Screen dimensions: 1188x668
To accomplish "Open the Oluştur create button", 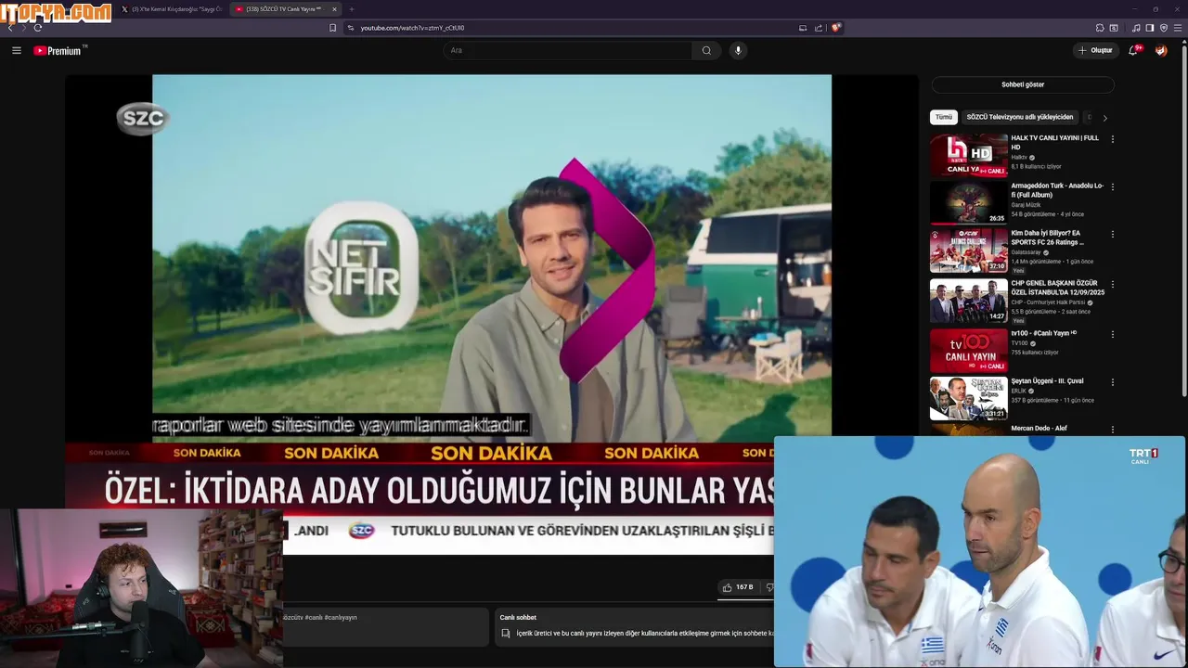I will pyautogui.click(x=1096, y=50).
